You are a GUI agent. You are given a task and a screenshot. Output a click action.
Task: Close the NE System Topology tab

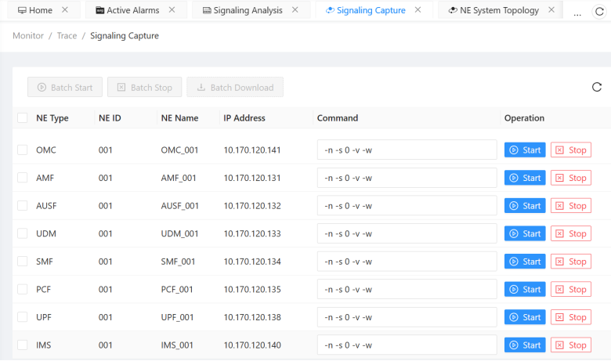(x=551, y=10)
